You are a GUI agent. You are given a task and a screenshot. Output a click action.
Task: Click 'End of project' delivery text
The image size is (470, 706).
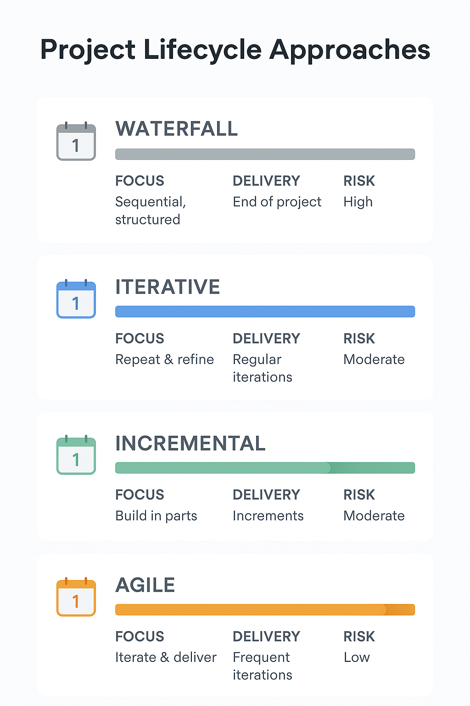tap(277, 202)
